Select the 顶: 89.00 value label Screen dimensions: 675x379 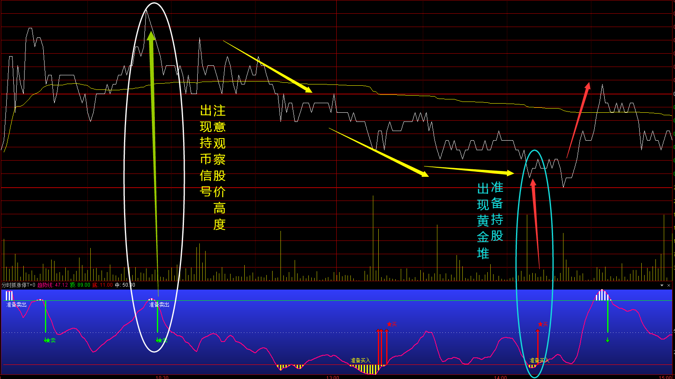click(x=80, y=285)
